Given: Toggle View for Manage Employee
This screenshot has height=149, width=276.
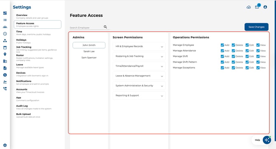Looking at the screenshot, I should point(258,45).
